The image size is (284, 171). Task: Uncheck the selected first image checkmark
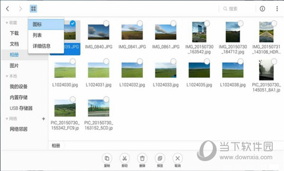[x=72, y=23]
